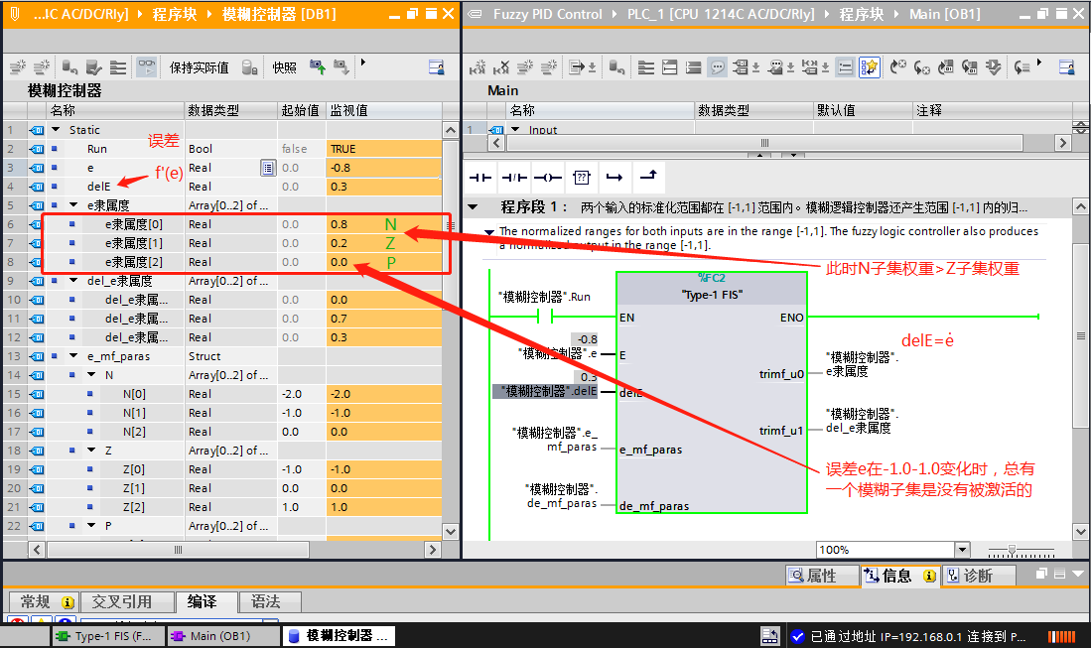The image size is (1091, 648).
Task: Click the copy snapshot to start values camera icon
Action: tap(341, 67)
